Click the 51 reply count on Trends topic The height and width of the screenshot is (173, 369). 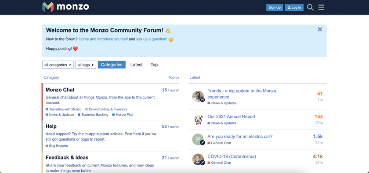click(x=320, y=94)
